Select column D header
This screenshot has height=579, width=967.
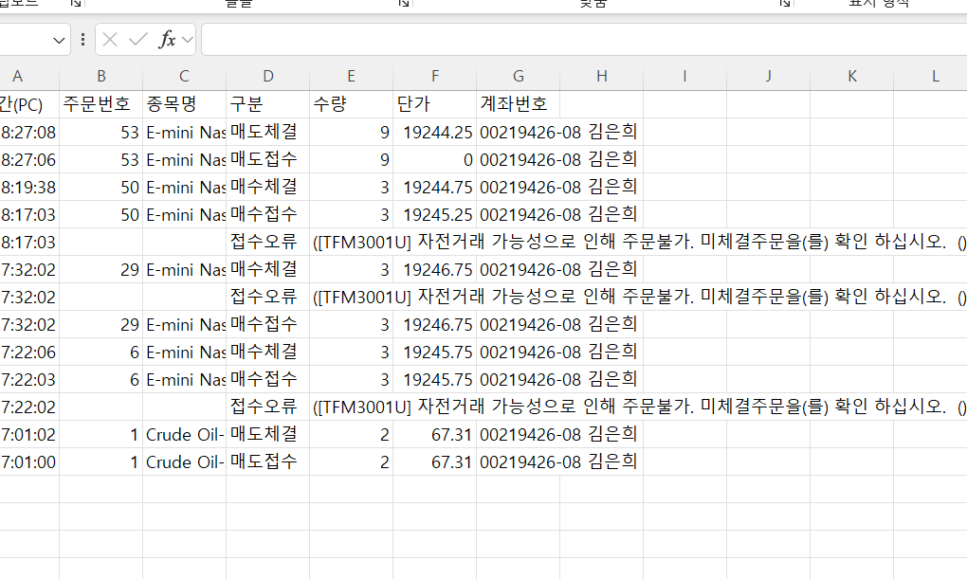pyautogui.click(x=267, y=77)
